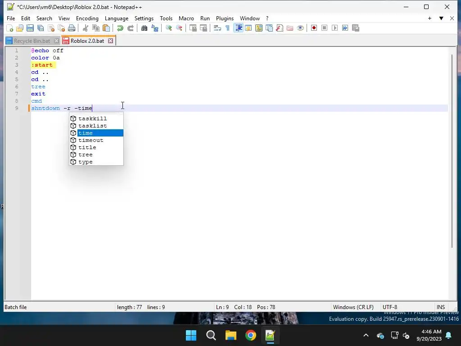Viewport: 461px width, 346px height.
Task: Open the Edit menu
Action: click(26, 18)
